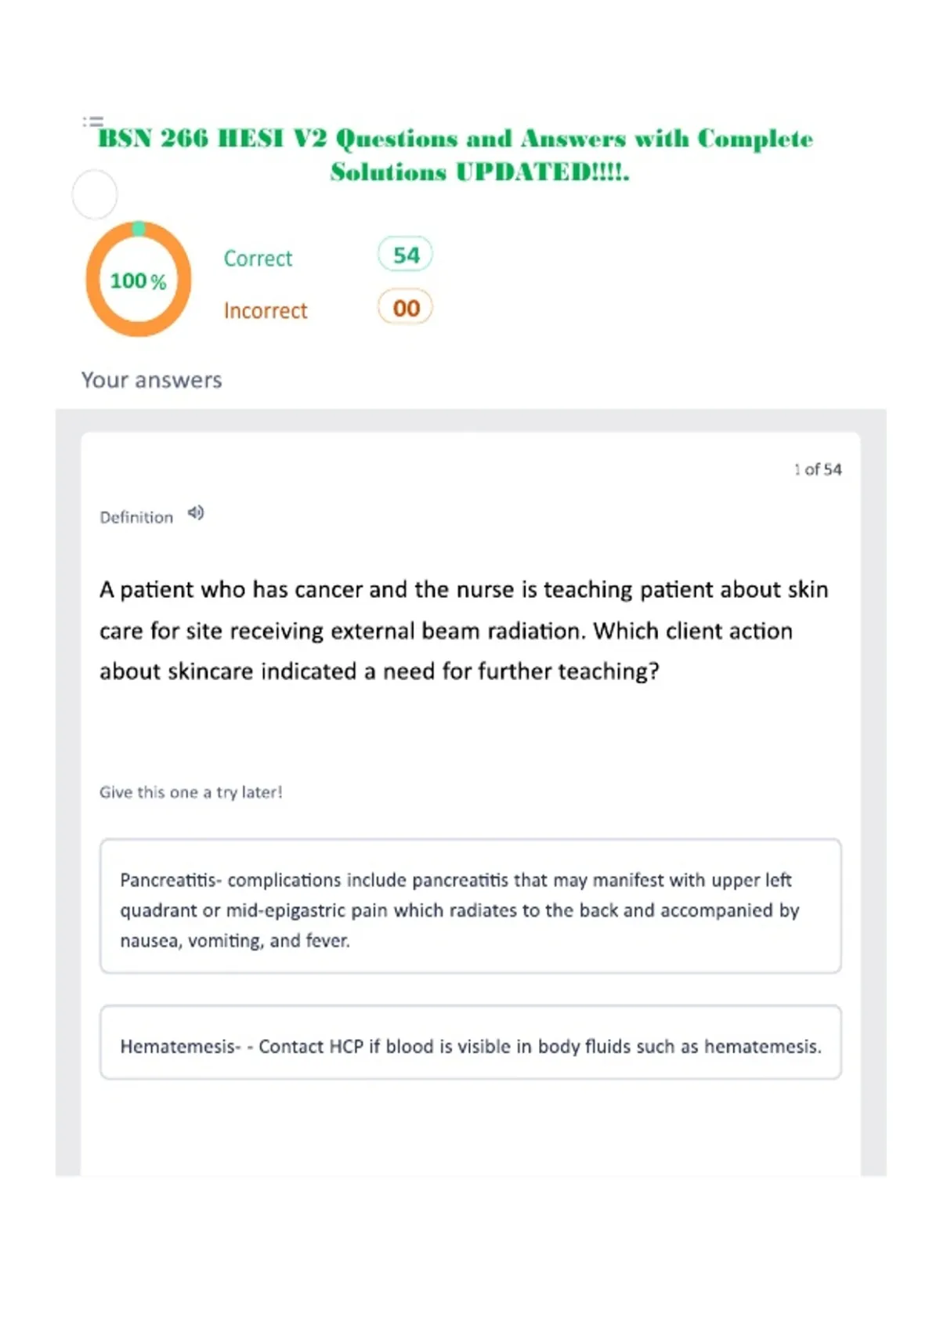Click the Correct count badge 54
This screenshot has height=1332, width=940.
[406, 255]
